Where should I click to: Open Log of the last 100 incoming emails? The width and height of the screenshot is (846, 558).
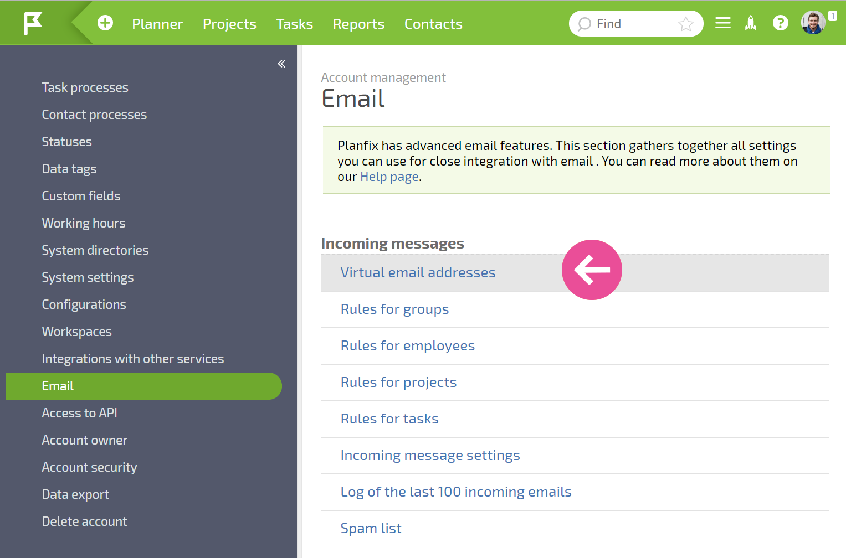point(456,492)
